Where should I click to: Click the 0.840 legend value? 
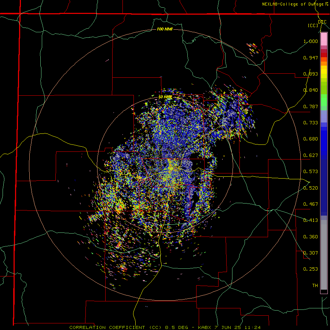click(x=311, y=90)
